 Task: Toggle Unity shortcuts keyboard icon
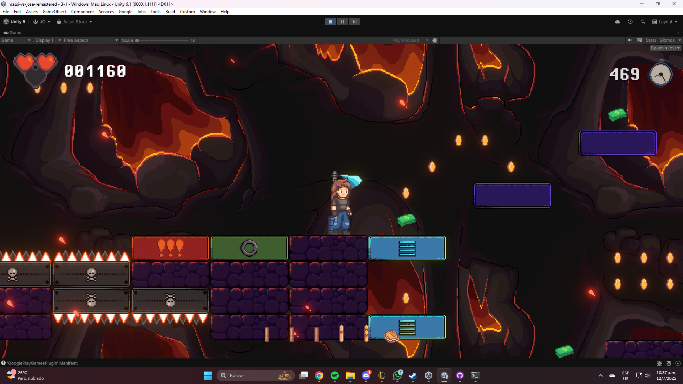tap(639, 40)
